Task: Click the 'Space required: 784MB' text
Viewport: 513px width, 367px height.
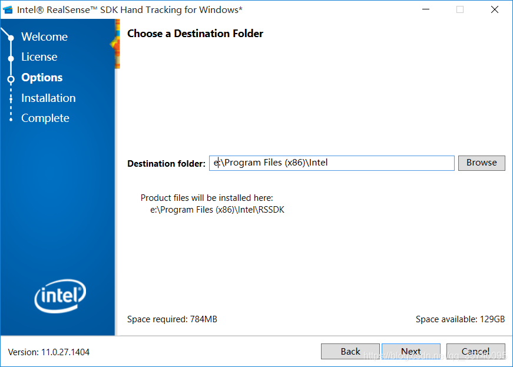Action: tap(172, 319)
